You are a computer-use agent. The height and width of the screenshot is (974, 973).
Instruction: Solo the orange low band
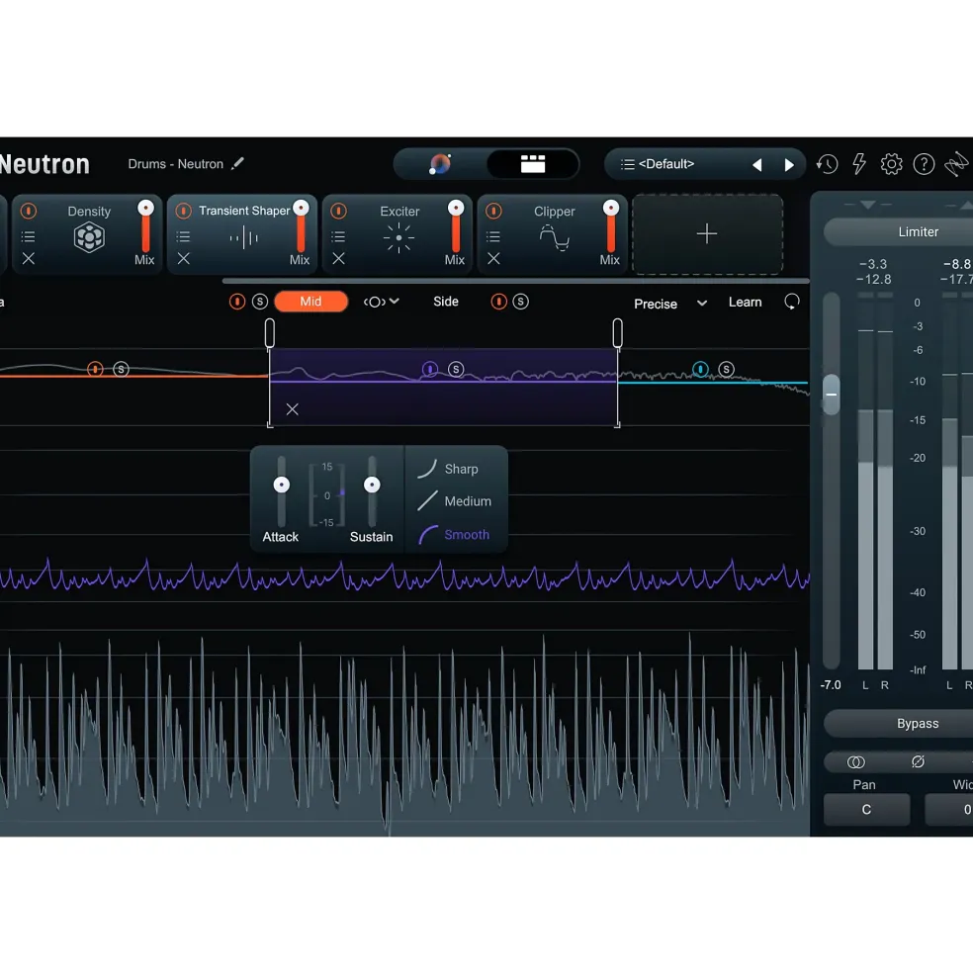[122, 370]
